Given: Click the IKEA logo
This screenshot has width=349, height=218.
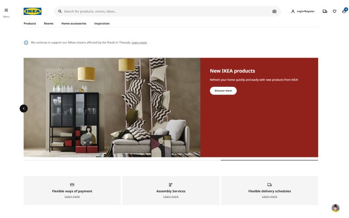Looking at the screenshot, I should click(x=32, y=11).
